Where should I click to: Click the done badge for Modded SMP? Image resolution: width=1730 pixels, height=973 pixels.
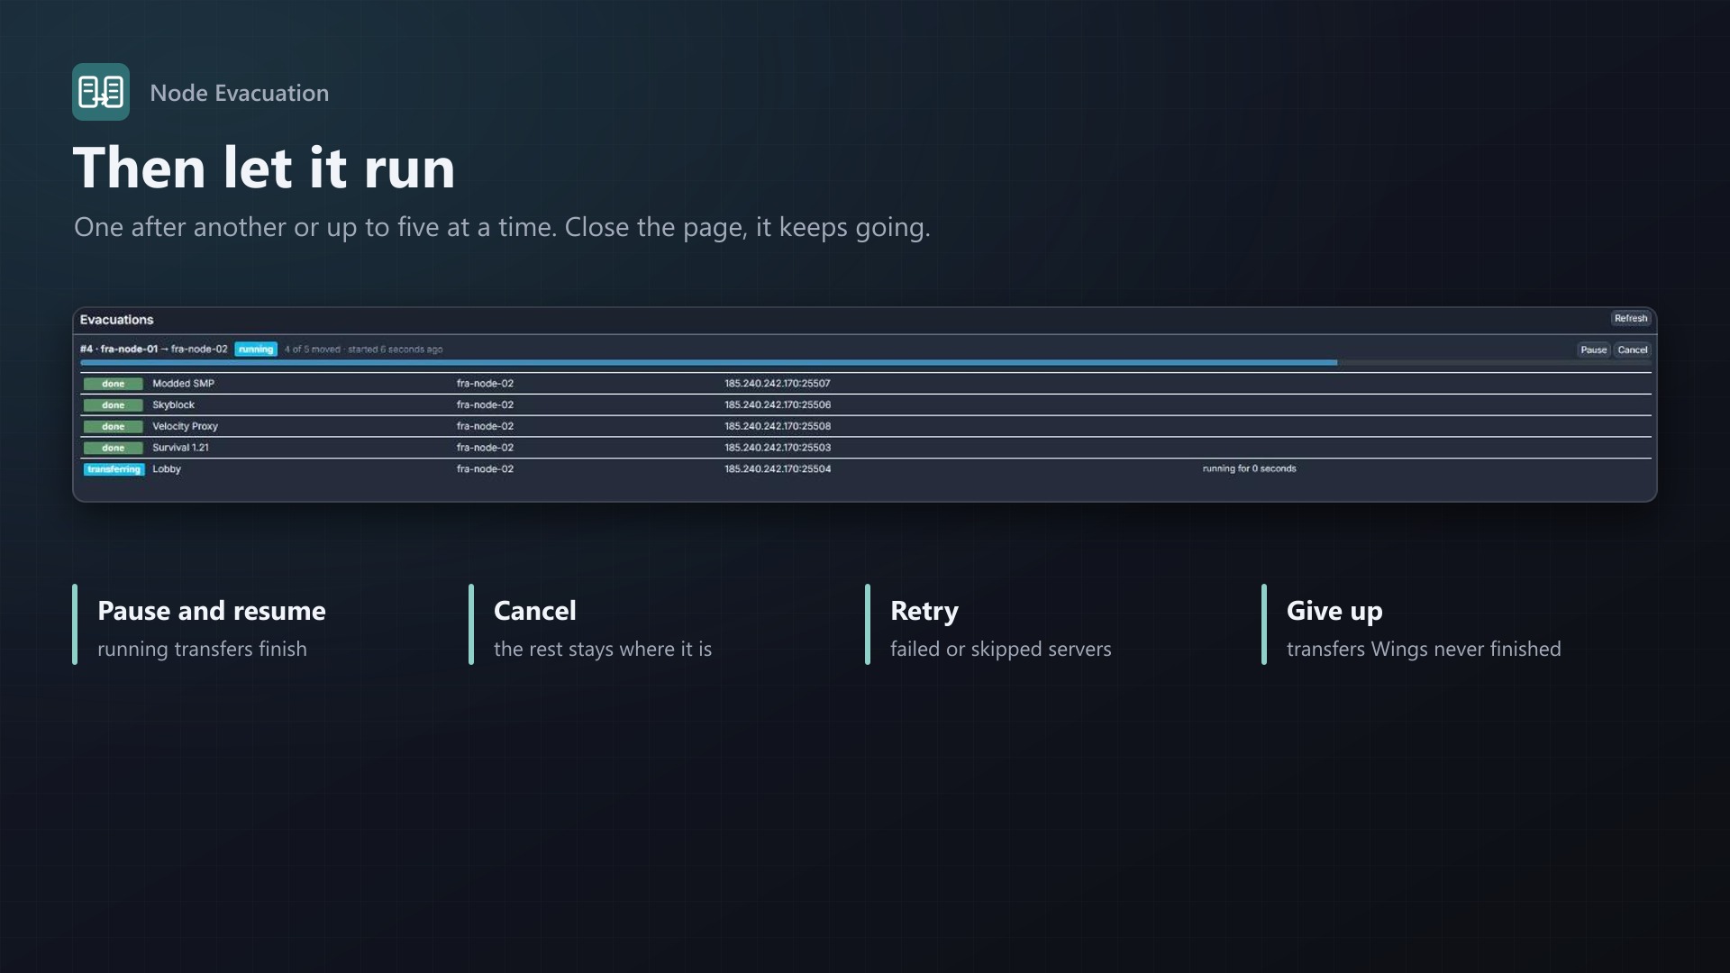point(113,384)
